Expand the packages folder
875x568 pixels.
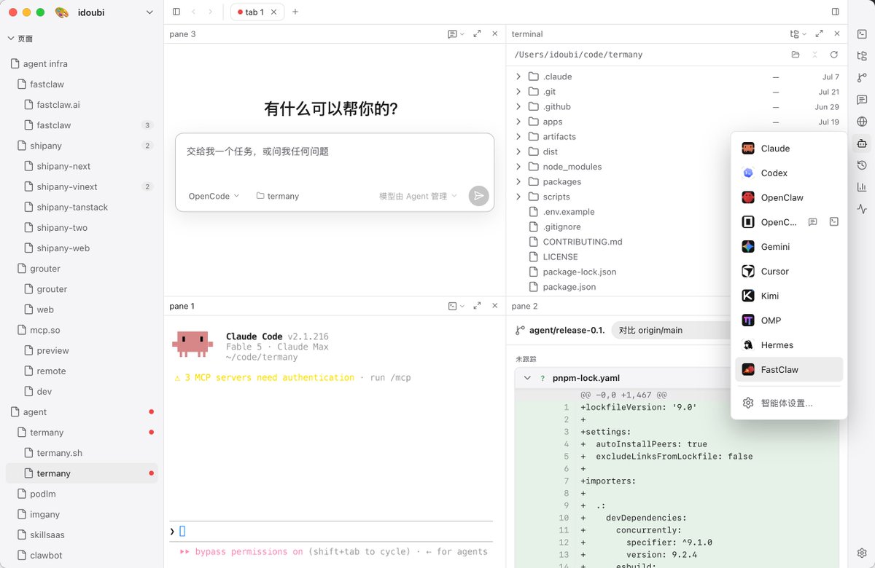[x=518, y=182]
